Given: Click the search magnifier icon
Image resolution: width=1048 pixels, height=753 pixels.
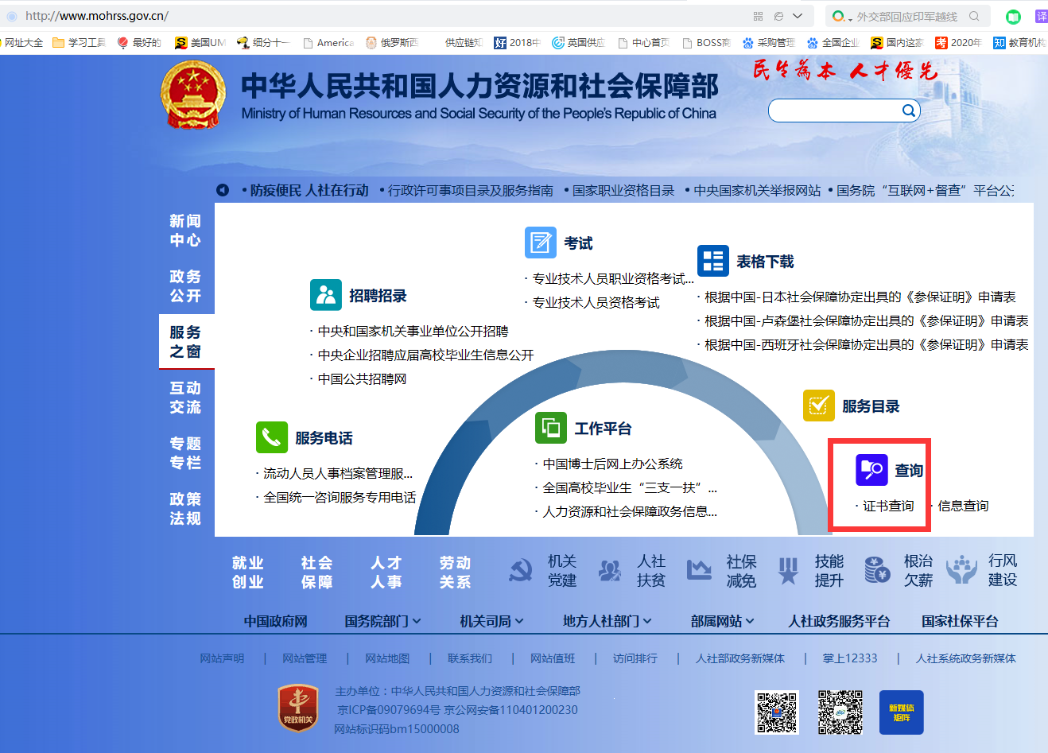Looking at the screenshot, I should click(x=908, y=111).
